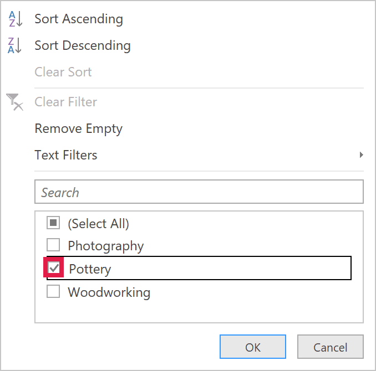Viewport: 376px width, 371px height.
Task: Select the Woodworking list label
Action: (x=109, y=292)
